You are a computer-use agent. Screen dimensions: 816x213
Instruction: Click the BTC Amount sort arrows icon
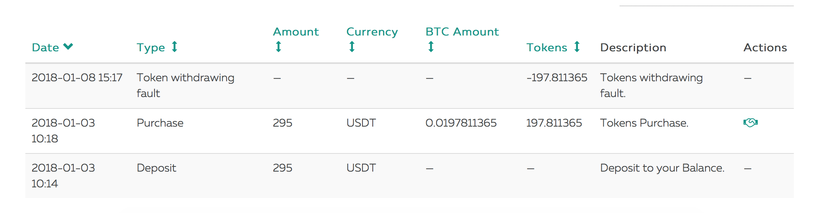click(x=431, y=47)
